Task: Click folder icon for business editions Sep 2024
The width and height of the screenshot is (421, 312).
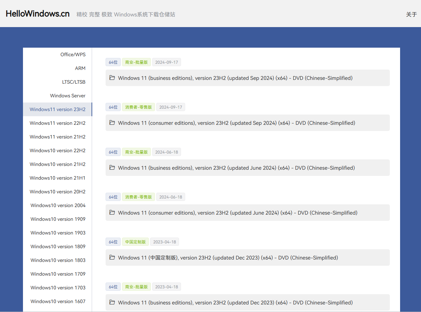Action: click(x=112, y=78)
